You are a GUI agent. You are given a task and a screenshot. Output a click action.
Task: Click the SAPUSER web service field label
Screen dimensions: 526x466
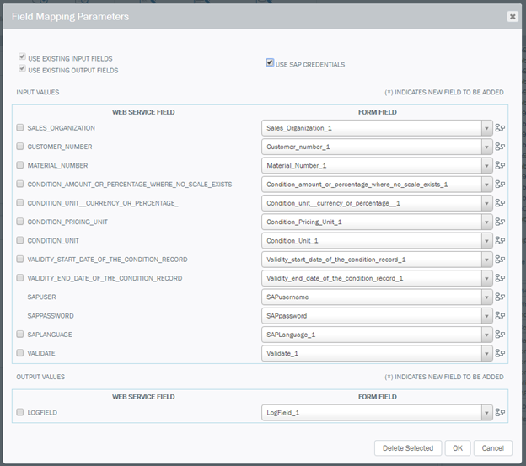pyautogui.click(x=41, y=297)
